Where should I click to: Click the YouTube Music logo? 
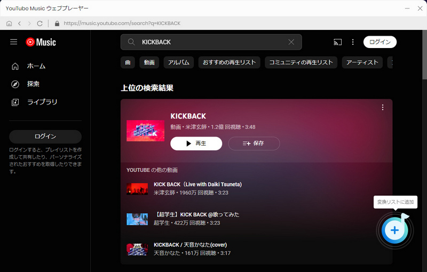[x=41, y=42]
